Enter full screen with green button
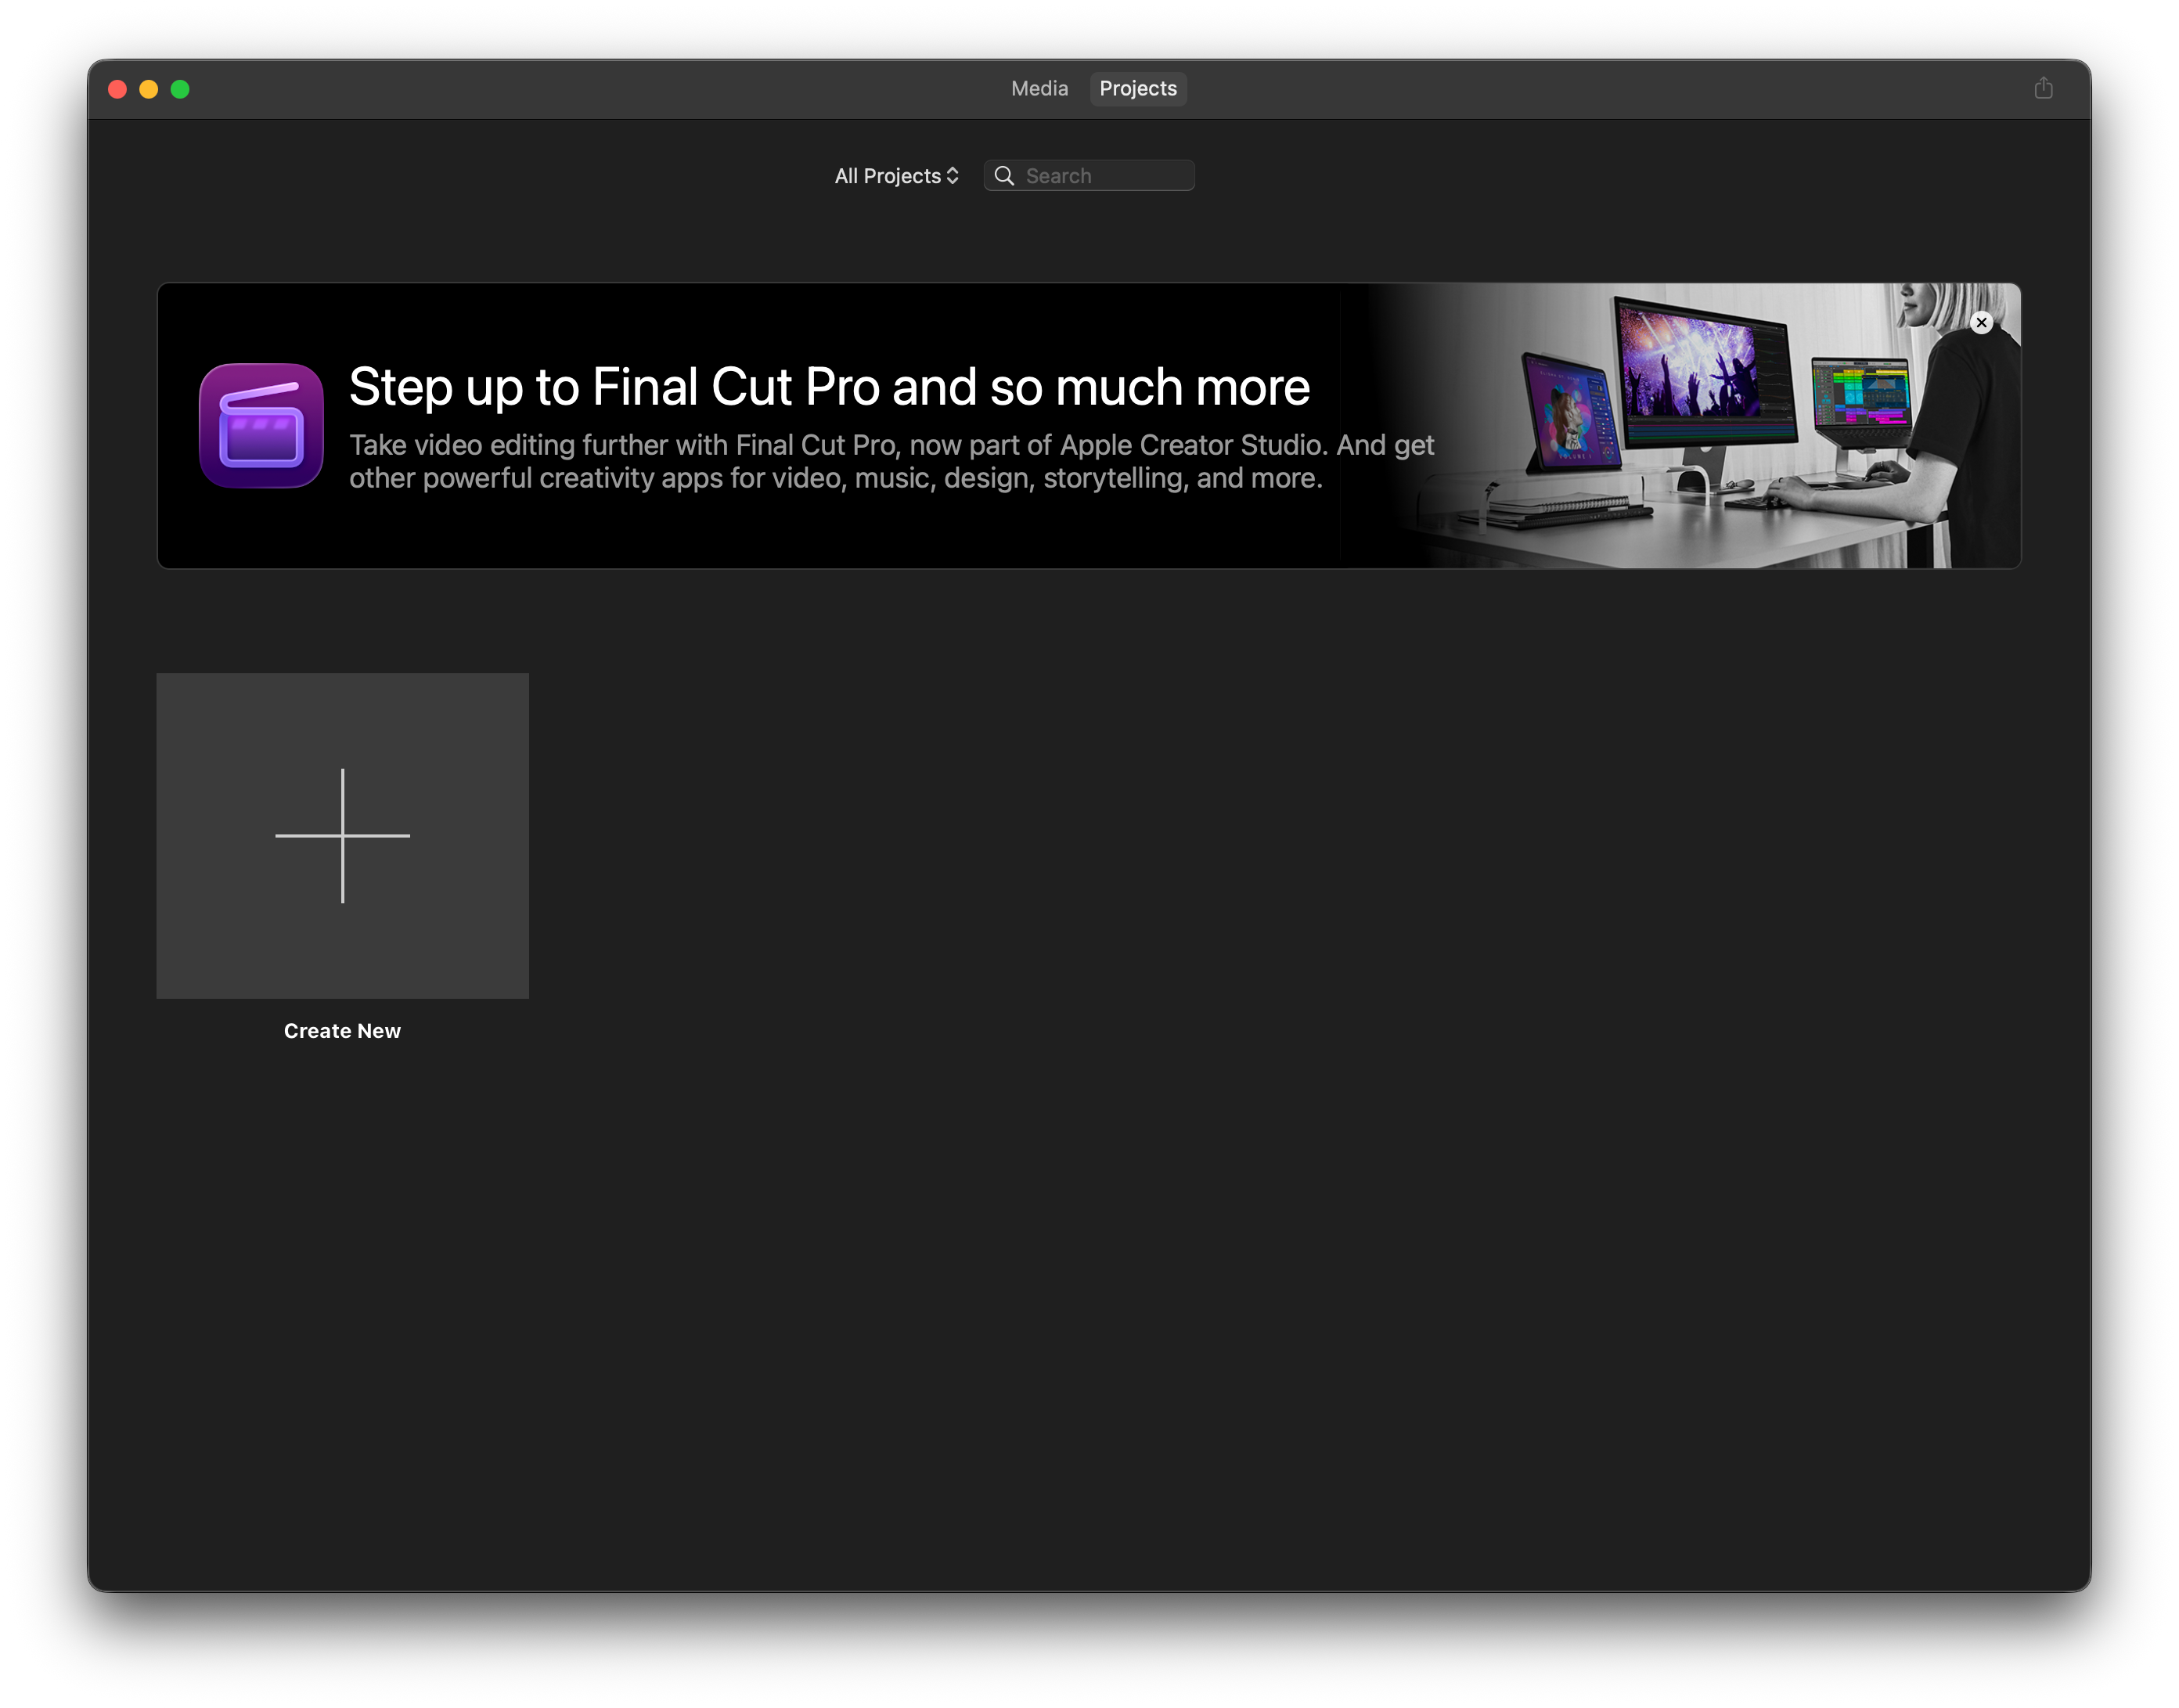2179x1708 pixels. (180, 89)
